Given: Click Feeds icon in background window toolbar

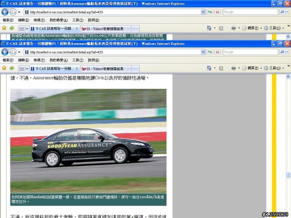Looking at the screenshot, I should coord(221,28).
